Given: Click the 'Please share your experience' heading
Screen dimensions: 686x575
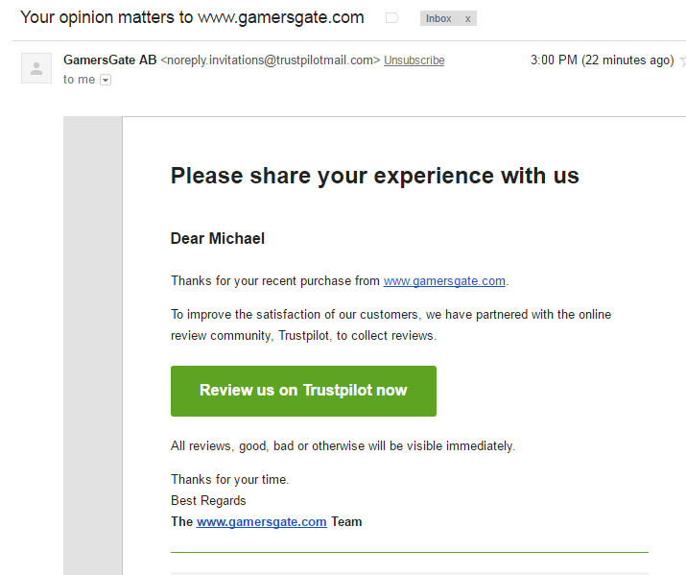Looking at the screenshot, I should point(374,176).
